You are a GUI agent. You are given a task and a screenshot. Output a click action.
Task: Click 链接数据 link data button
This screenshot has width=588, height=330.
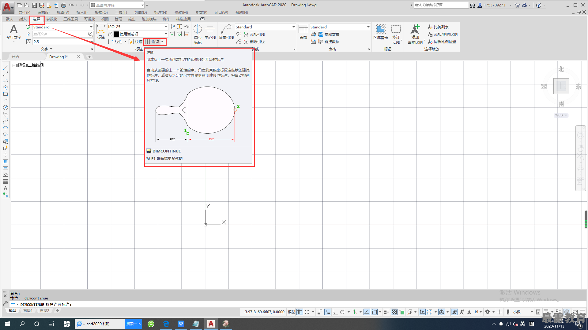[x=329, y=42]
